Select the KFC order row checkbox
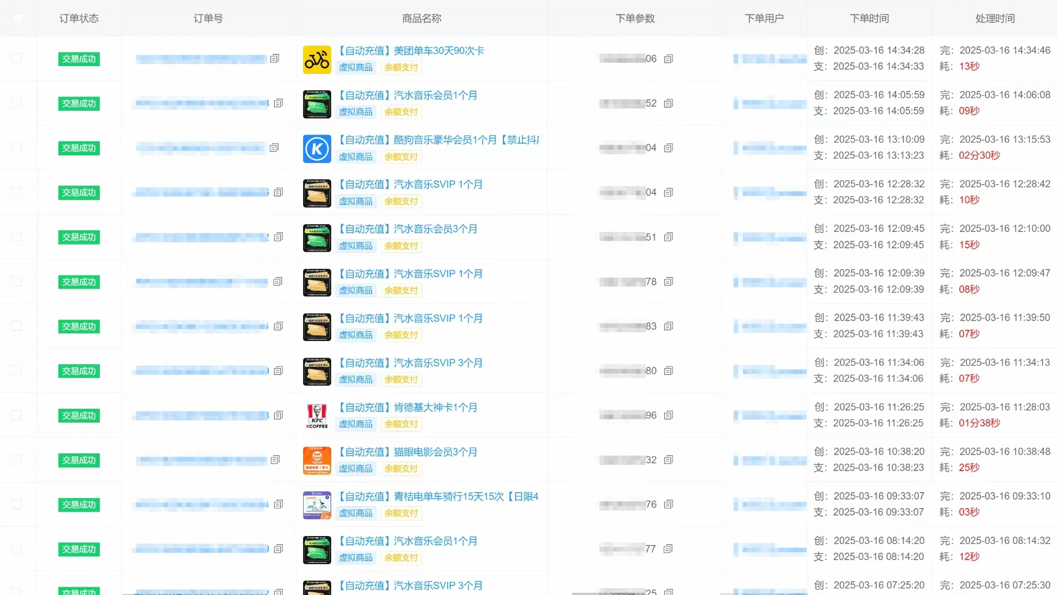The image size is (1057, 595). pos(17,415)
